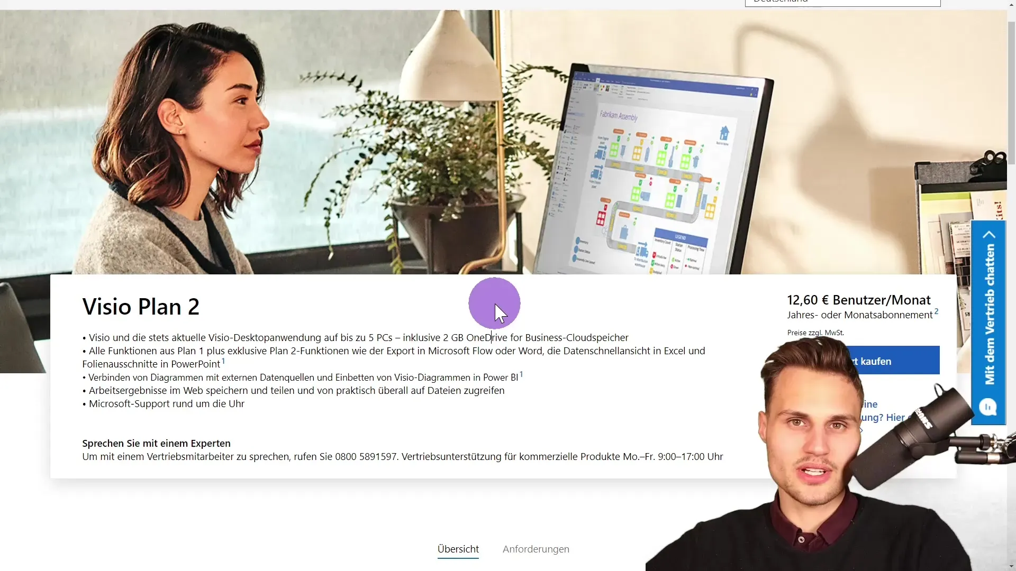Click the purple cursor indicator circle
1016x571 pixels.
pos(494,304)
